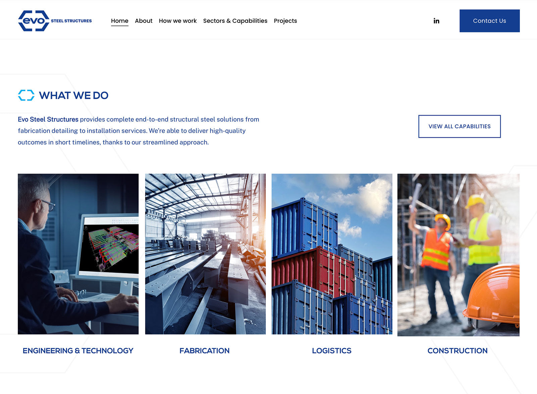Viewport: 537px width, 394px height.
Task: Select the Construction heading link
Action: coord(457,350)
